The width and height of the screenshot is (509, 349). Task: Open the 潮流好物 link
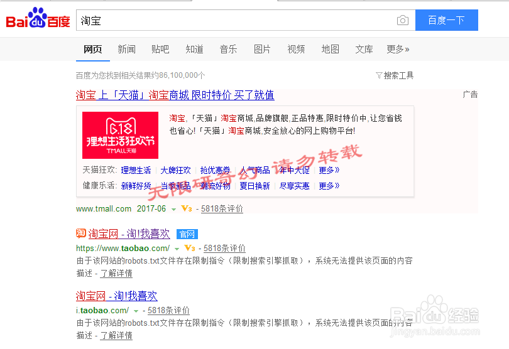tap(215, 186)
